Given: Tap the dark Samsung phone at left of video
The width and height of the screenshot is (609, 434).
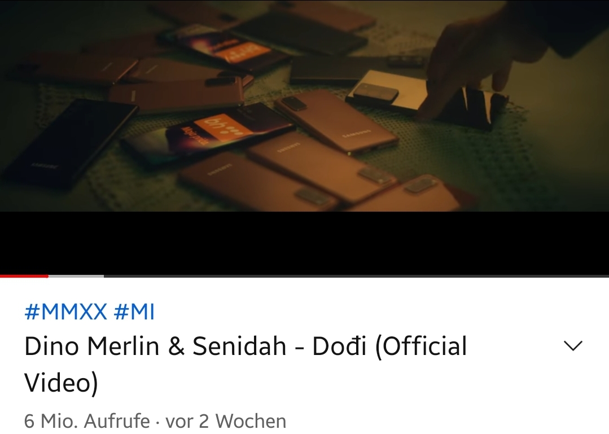Looking at the screenshot, I should click(x=64, y=143).
